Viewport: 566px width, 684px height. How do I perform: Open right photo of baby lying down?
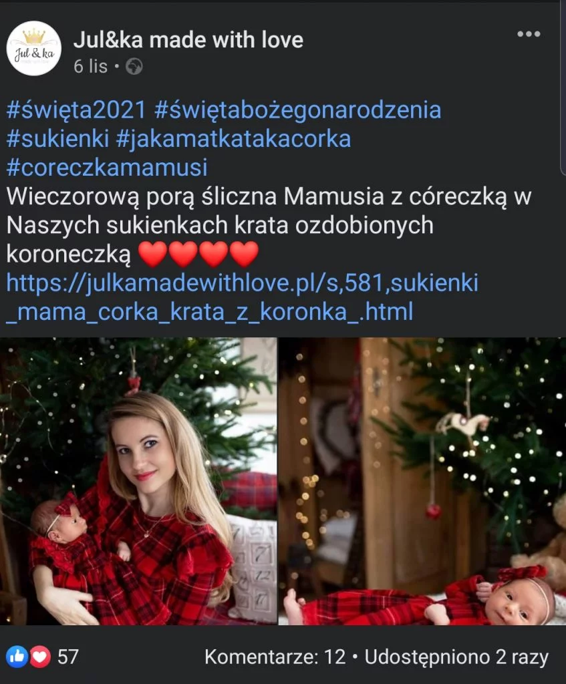click(x=422, y=481)
